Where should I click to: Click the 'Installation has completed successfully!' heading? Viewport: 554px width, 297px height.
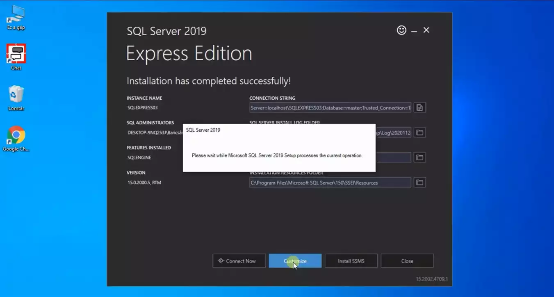(209, 81)
